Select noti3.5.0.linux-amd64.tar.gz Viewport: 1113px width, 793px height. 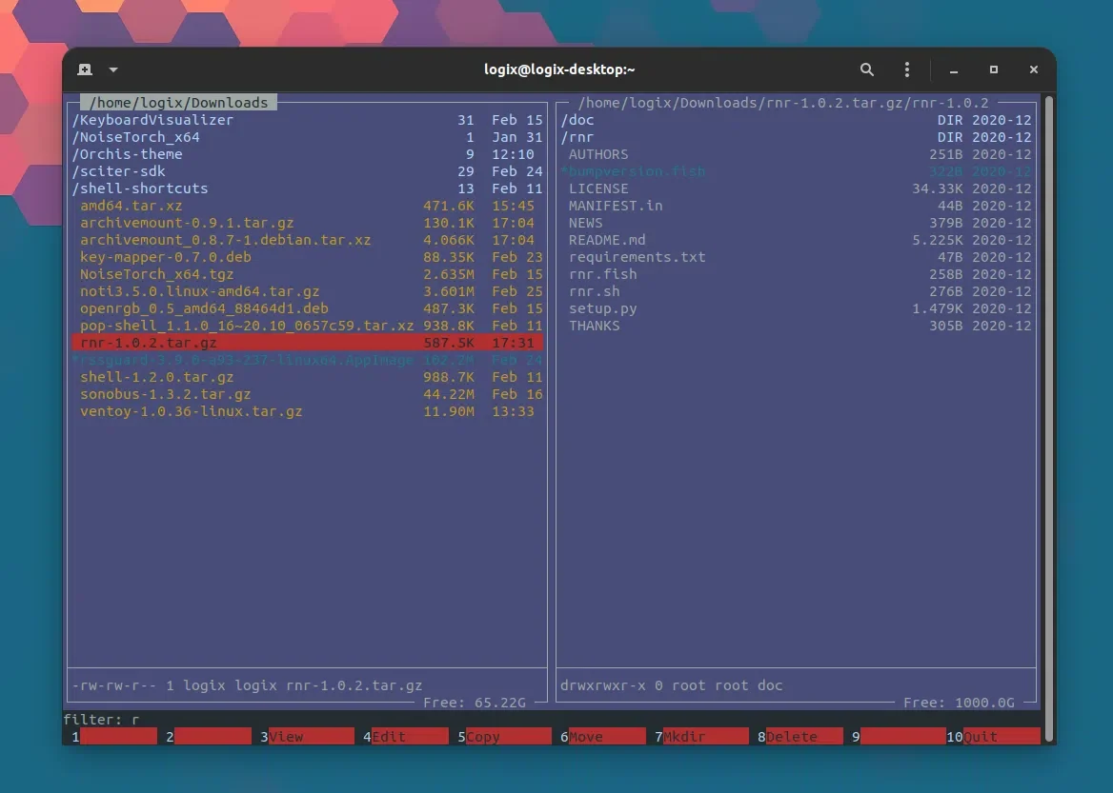click(308, 290)
